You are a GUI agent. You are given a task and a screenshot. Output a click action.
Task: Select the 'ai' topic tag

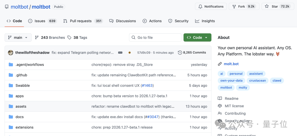point(222,74)
